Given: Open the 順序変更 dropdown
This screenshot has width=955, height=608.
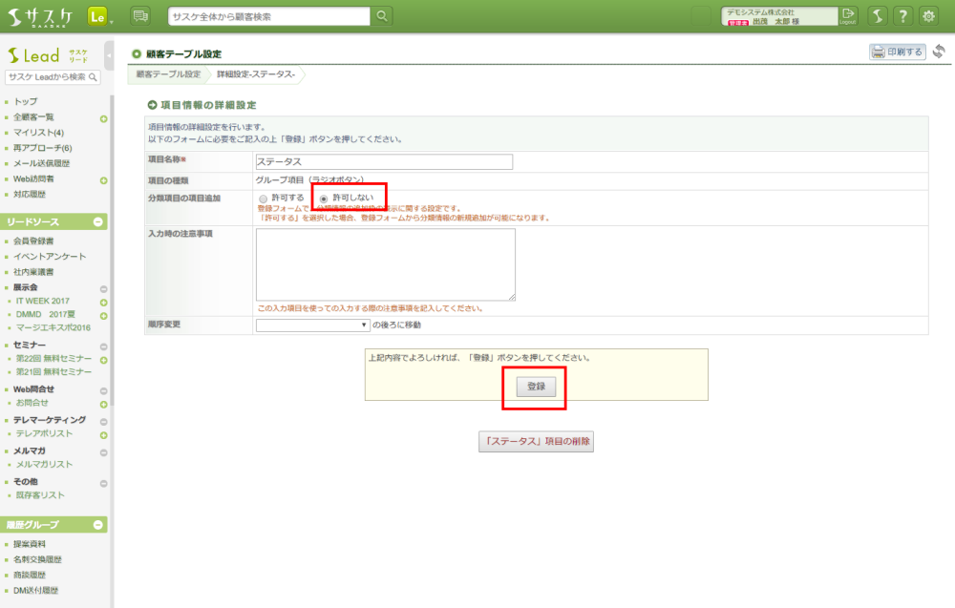Looking at the screenshot, I should (x=312, y=325).
